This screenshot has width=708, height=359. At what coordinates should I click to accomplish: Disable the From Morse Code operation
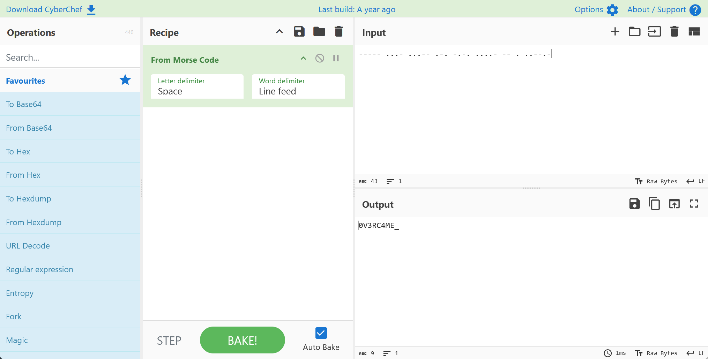coord(319,58)
